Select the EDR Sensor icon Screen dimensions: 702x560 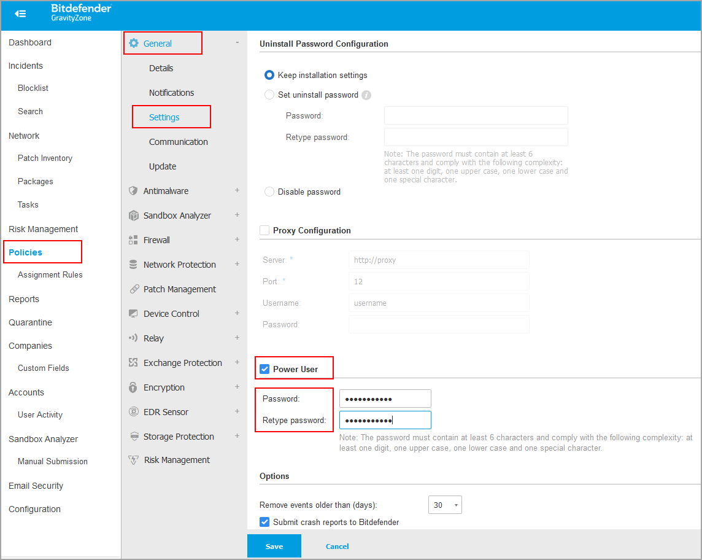pyautogui.click(x=134, y=411)
